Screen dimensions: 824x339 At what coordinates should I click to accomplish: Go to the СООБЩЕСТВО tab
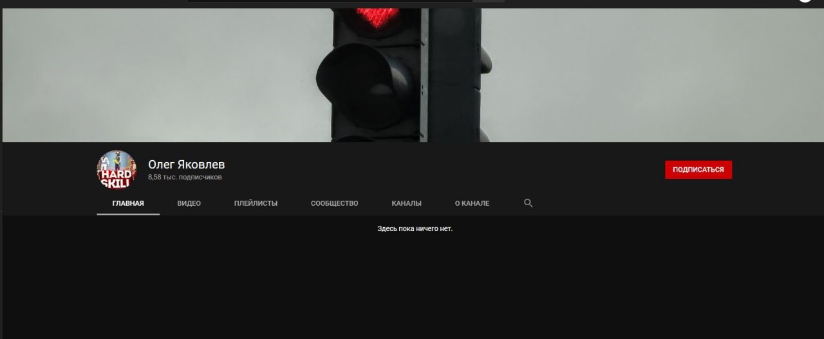point(335,203)
